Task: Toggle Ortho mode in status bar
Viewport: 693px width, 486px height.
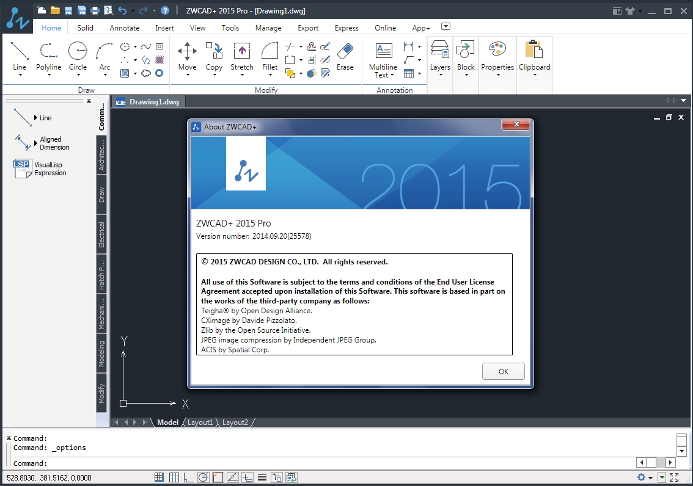Action: click(x=189, y=477)
